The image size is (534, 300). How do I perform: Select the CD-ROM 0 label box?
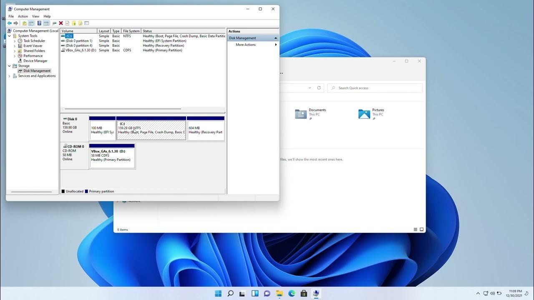[74, 156]
